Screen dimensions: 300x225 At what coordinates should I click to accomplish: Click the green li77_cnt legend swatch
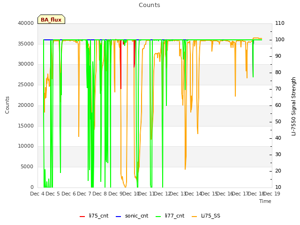click(158, 217)
